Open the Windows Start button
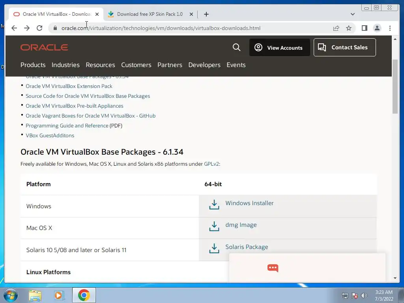Image resolution: width=404 pixels, height=303 pixels. (x=11, y=295)
